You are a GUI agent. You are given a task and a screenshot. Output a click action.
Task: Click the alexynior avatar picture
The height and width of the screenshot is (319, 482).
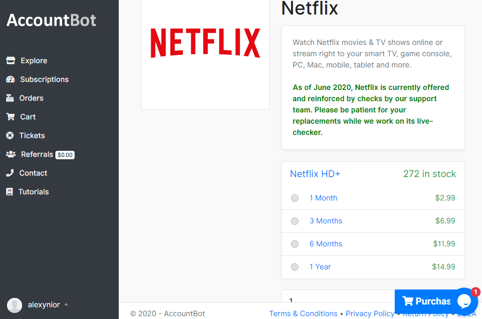pos(15,305)
